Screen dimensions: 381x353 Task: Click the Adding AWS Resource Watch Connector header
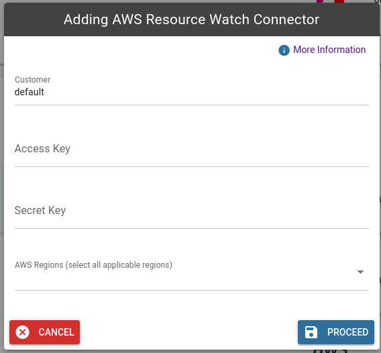(x=191, y=19)
